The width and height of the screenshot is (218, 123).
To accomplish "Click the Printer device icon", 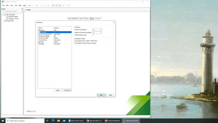I will (x=39, y=42).
